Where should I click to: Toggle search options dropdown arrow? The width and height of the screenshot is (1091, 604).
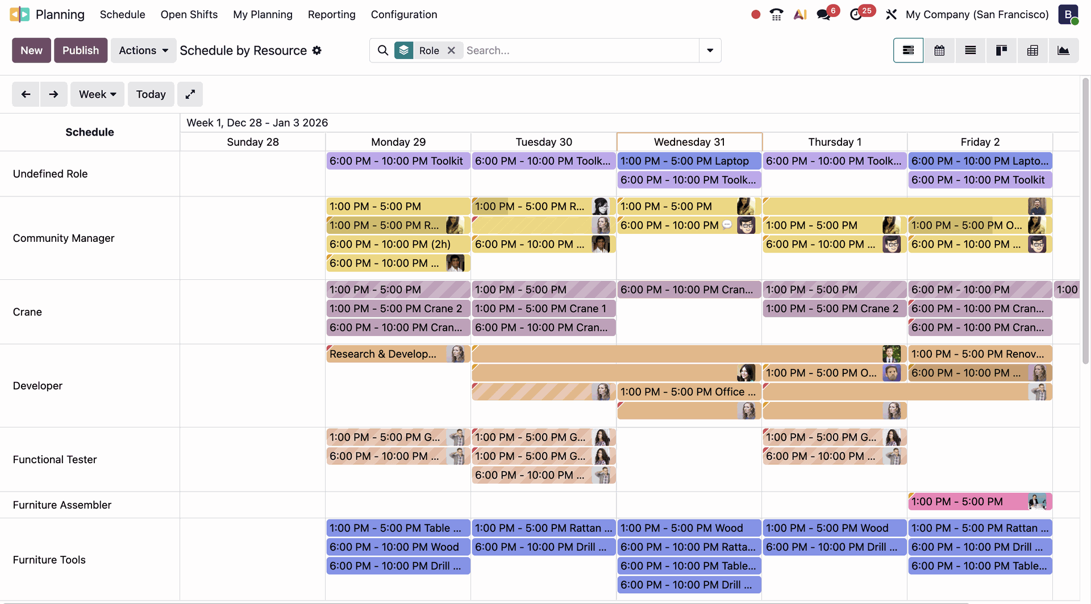point(710,51)
